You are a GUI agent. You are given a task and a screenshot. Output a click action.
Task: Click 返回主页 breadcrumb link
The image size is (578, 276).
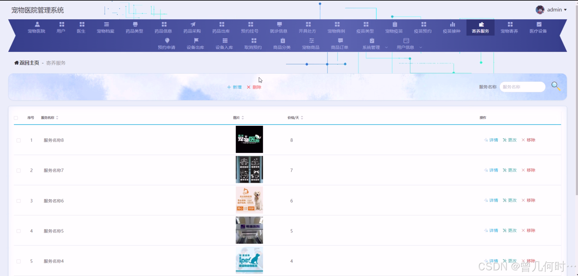pos(29,63)
